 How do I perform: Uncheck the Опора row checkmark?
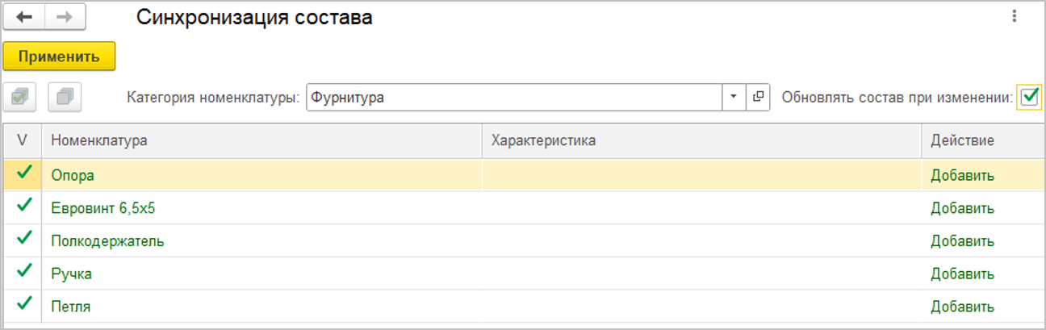tap(23, 173)
